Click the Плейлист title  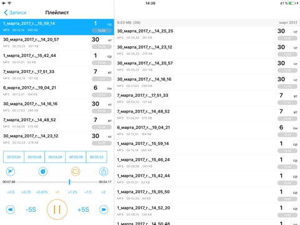point(57,12)
